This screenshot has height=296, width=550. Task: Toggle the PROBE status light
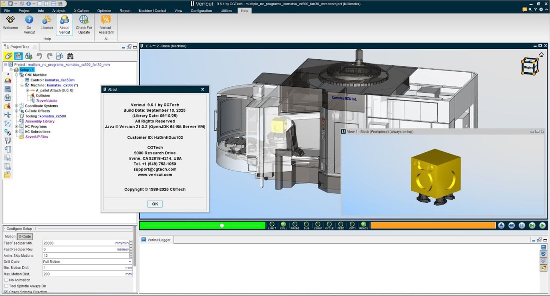click(295, 225)
